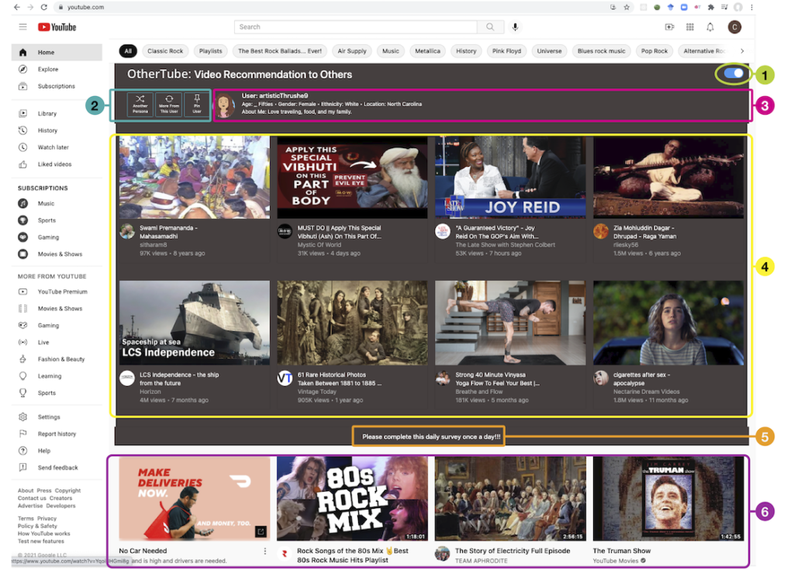Play the Joy Reid Late Show thumbnail
The width and height of the screenshot is (794, 570).
pos(510,177)
